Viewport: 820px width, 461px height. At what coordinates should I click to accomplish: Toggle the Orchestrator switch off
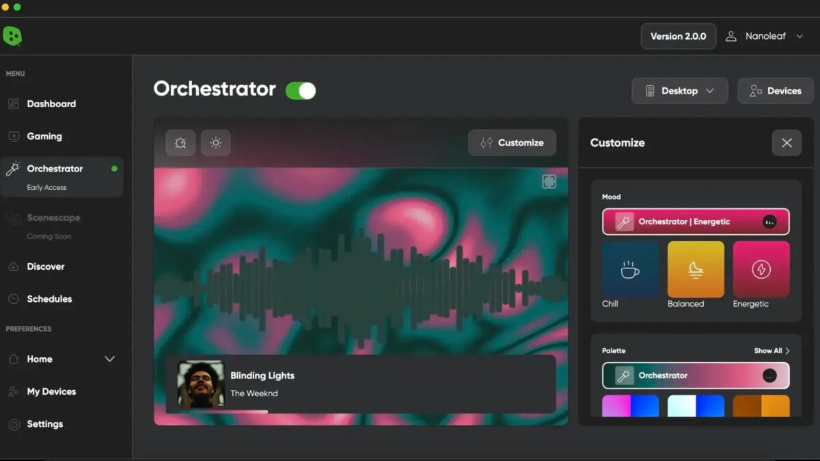point(301,90)
